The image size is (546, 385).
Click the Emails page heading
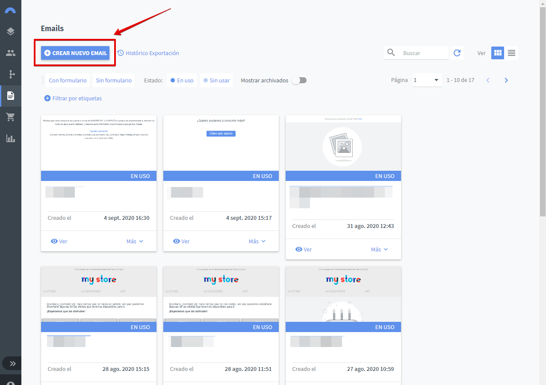pyautogui.click(x=52, y=29)
